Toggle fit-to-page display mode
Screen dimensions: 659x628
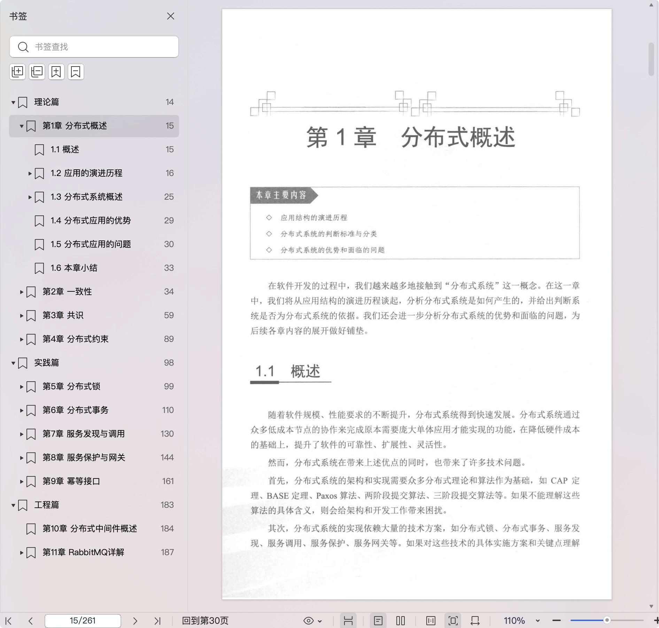click(x=453, y=621)
